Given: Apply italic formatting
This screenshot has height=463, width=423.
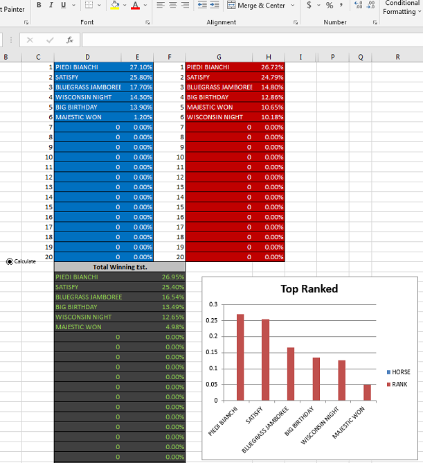Looking at the screenshot, I should point(52,6).
